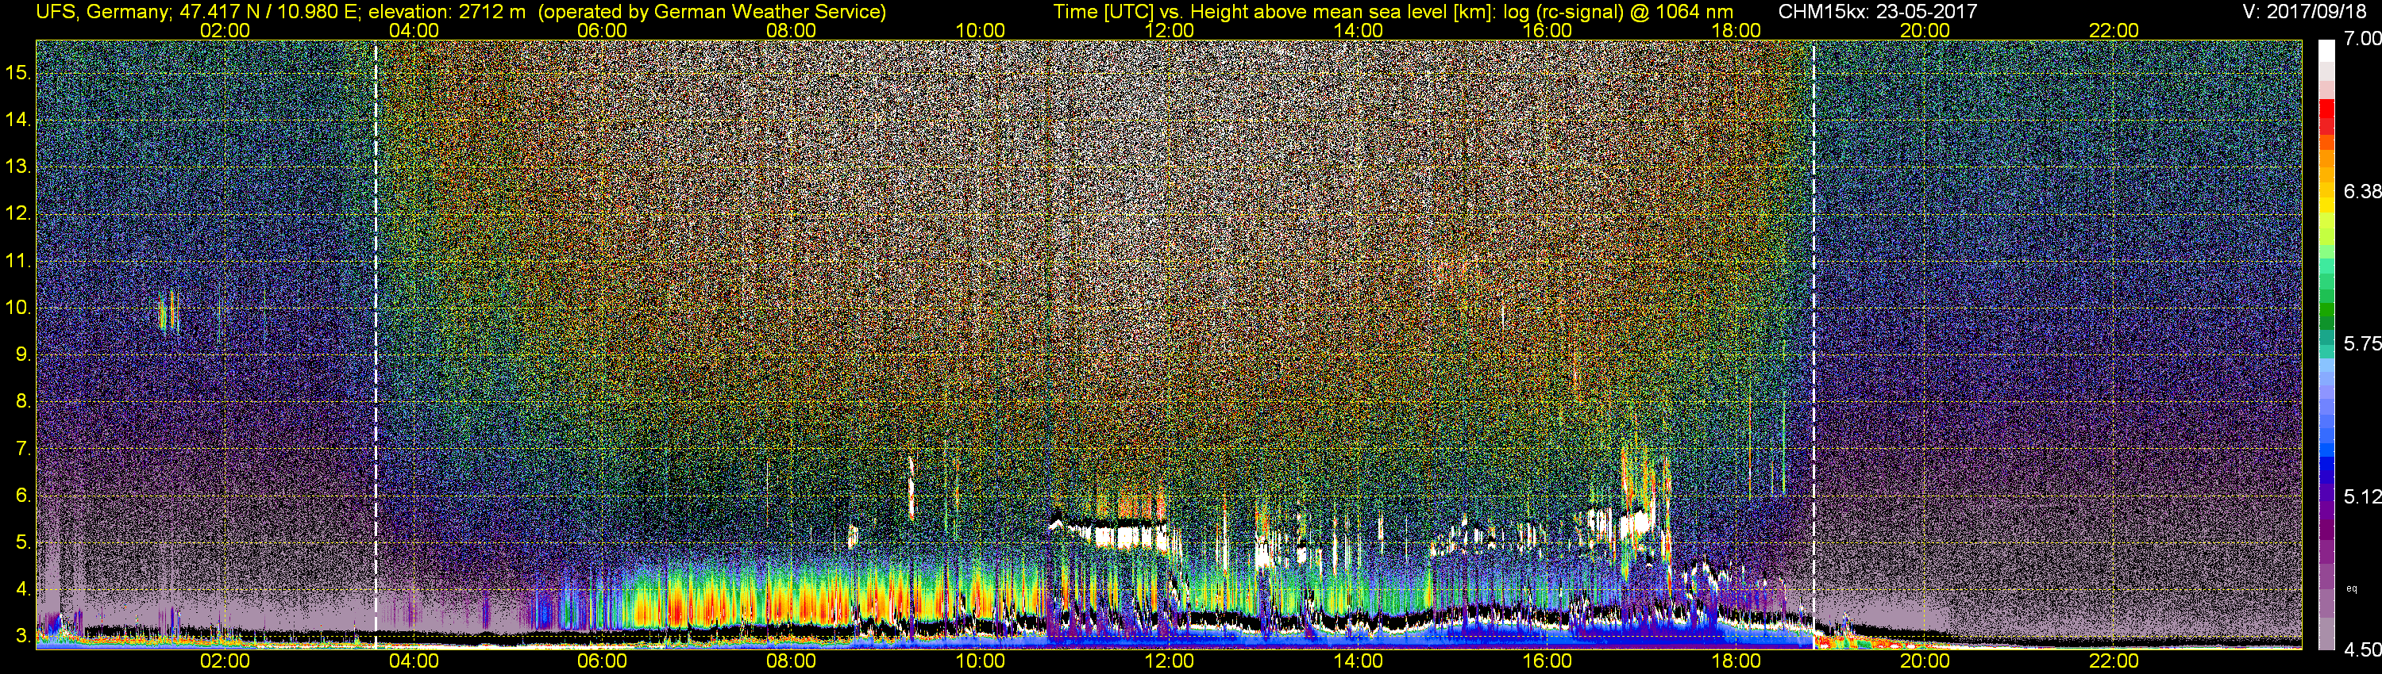The width and height of the screenshot is (2382, 674).
Task: Click the colorbar value '5.12'
Action: pyautogui.click(x=2361, y=496)
